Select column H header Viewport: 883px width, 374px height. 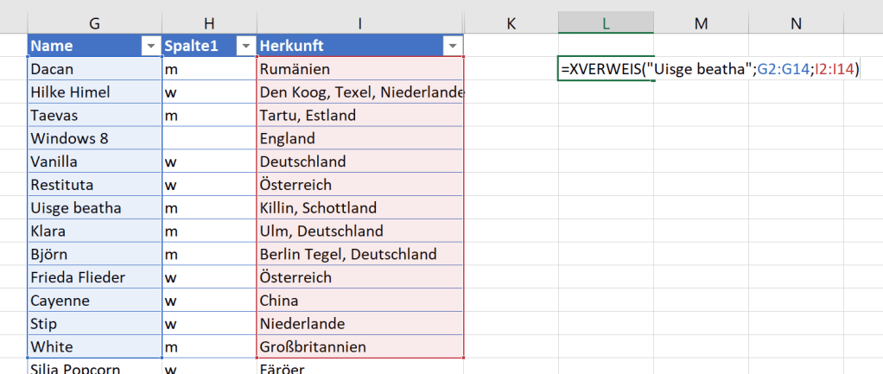[208, 23]
